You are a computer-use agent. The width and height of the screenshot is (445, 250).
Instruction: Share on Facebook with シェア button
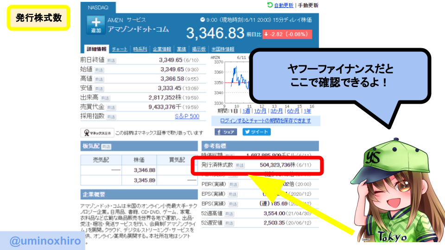click(x=226, y=132)
